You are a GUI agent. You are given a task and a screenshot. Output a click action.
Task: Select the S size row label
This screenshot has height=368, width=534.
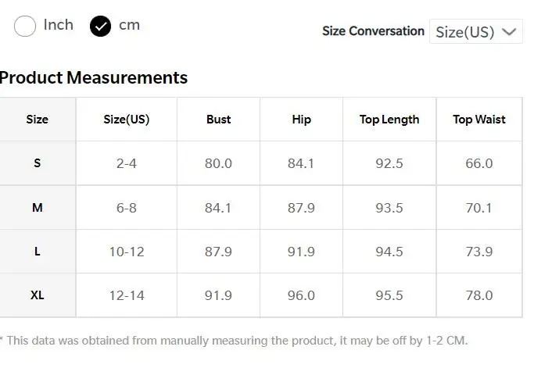click(37, 163)
